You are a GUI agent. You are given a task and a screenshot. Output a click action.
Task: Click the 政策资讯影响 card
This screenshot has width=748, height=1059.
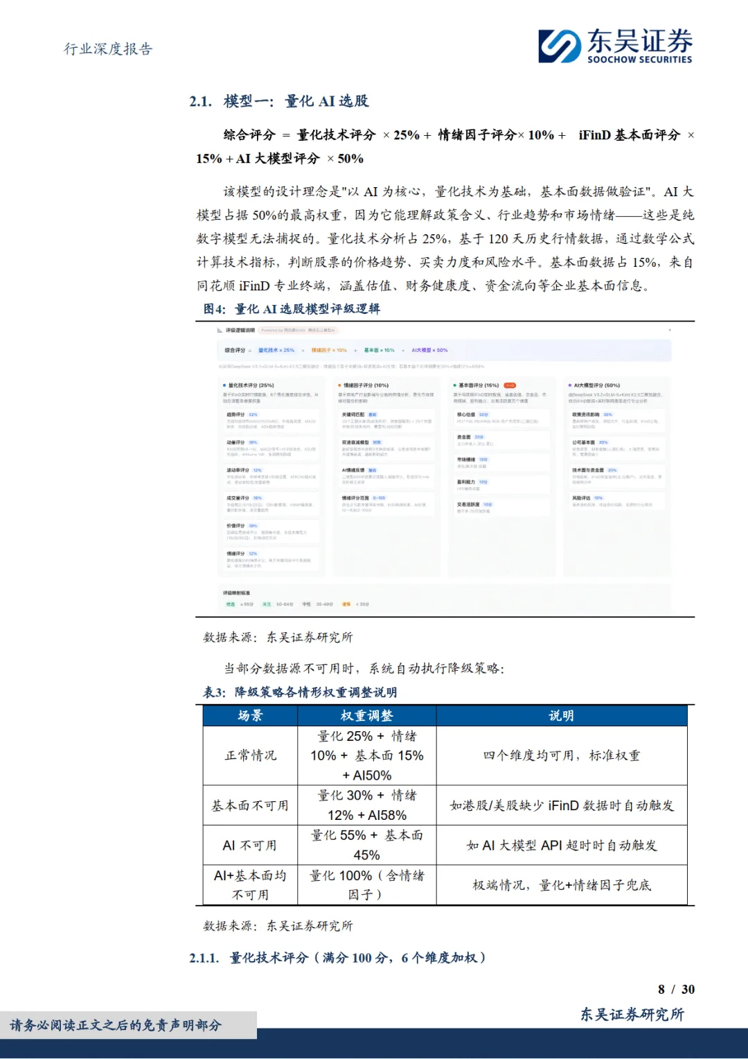tap(618, 420)
